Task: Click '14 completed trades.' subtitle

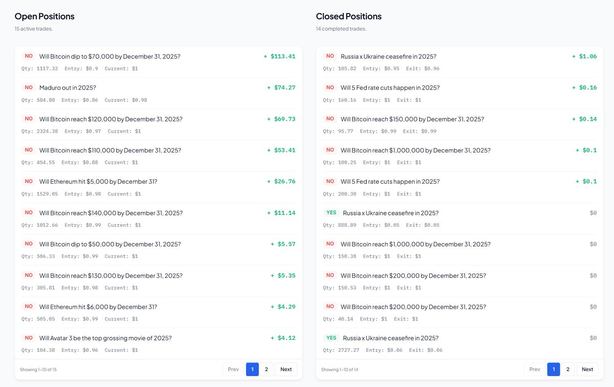Action: click(x=341, y=29)
